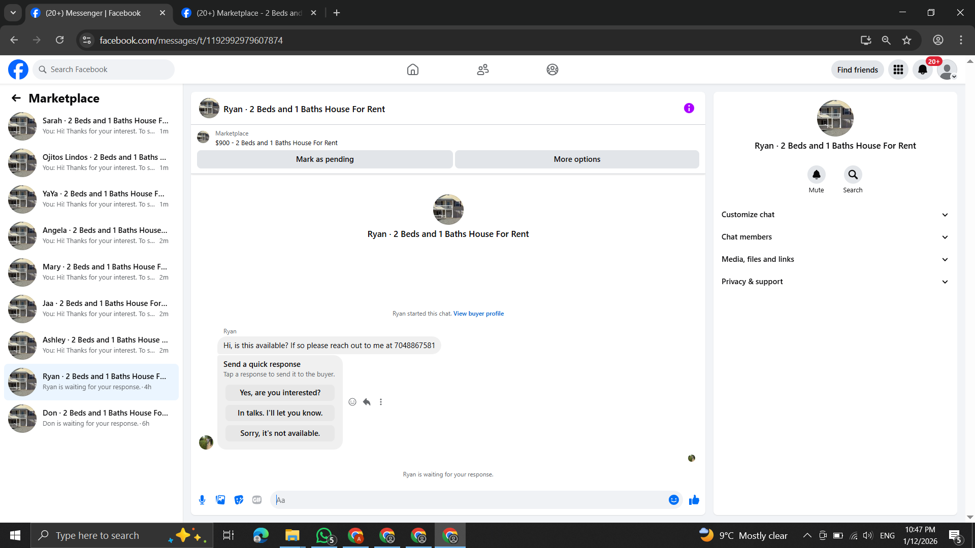The width and height of the screenshot is (975, 548).
Task: Open the GIF picker icon
Action: click(x=257, y=500)
